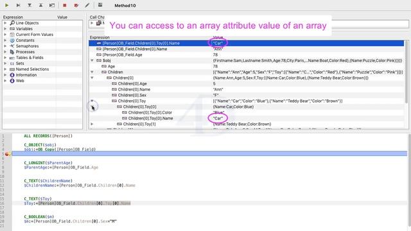
Task: Click the Current Form Values icon
Action: [x=12, y=35]
